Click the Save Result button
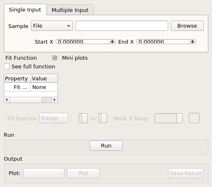The height and width of the screenshot is (187, 212). (x=186, y=173)
